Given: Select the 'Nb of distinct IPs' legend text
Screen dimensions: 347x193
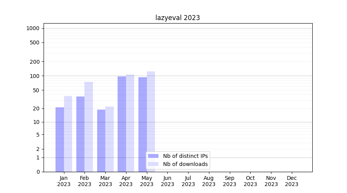Looking at the screenshot, I should coord(185,156).
